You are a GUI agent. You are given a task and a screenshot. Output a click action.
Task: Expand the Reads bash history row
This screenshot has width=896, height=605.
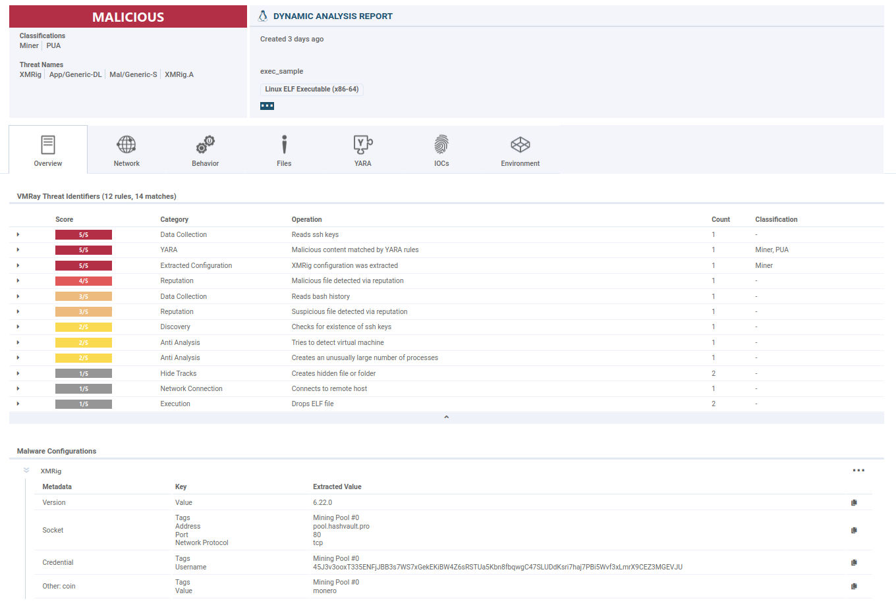(18, 296)
